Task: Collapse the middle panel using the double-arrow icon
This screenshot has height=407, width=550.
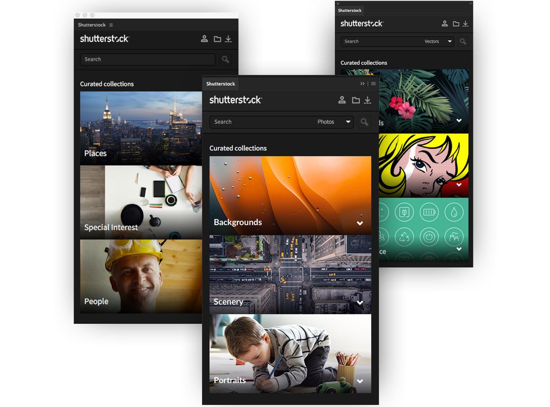Action: point(363,84)
